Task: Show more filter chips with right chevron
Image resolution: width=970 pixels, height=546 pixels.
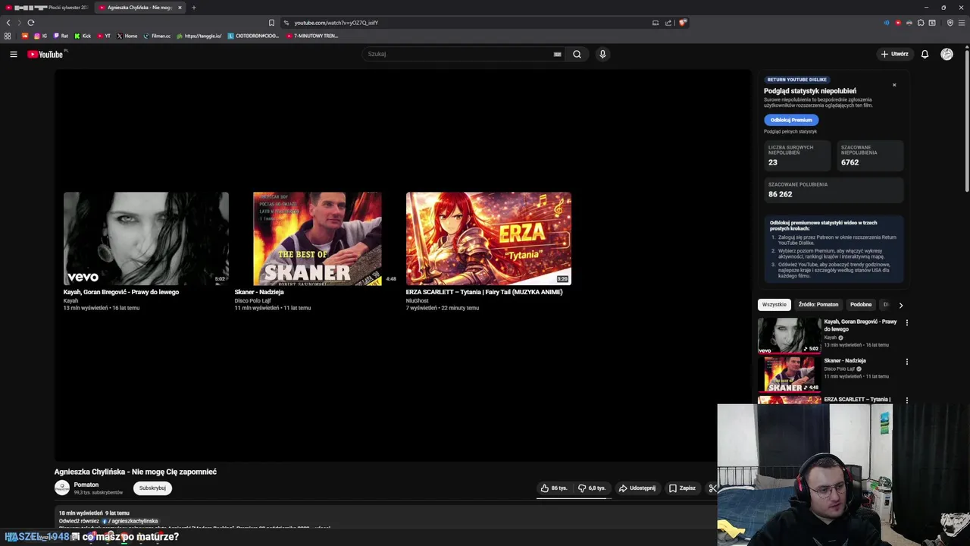Action: click(x=900, y=305)
